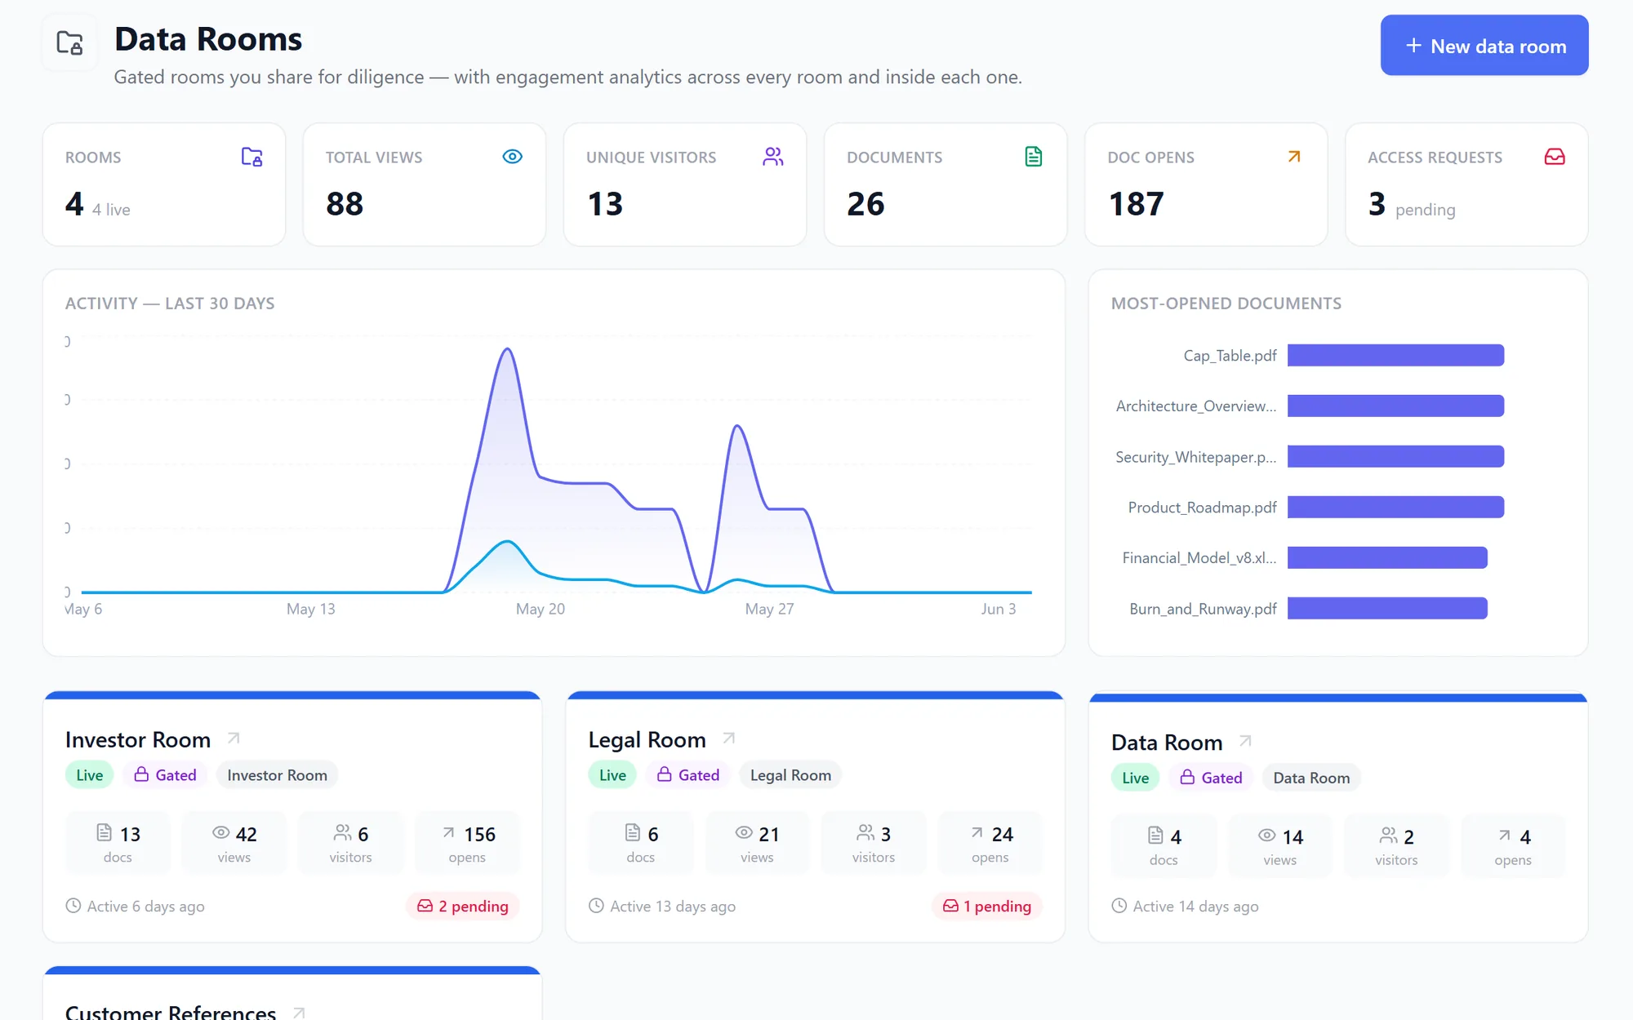
Task: Click the Documents file icon
Action: [1033, 157]
